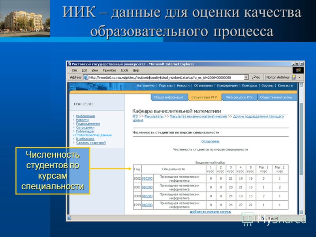Open the View menu
The width and height of the screenshot is (316, 237).
[95, 70]
